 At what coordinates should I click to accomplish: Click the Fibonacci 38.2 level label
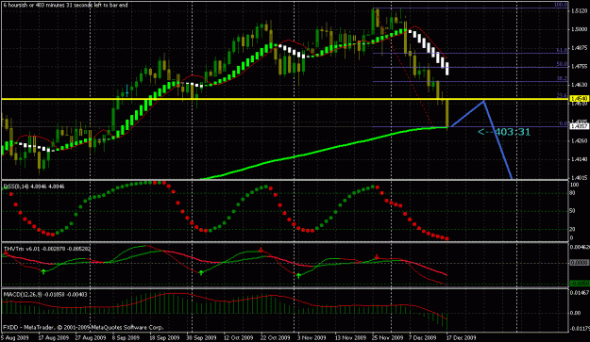click(563, 78)
